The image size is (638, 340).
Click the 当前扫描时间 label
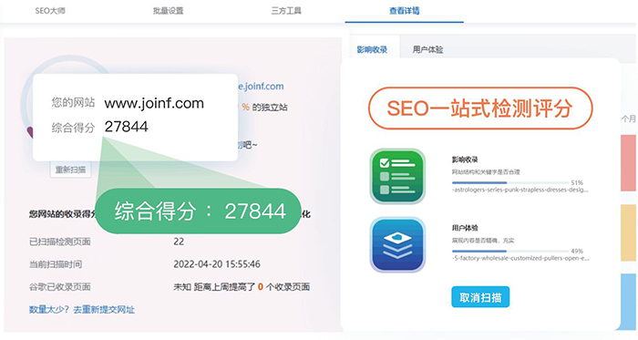pyautogui.click(x=56, y=264)
